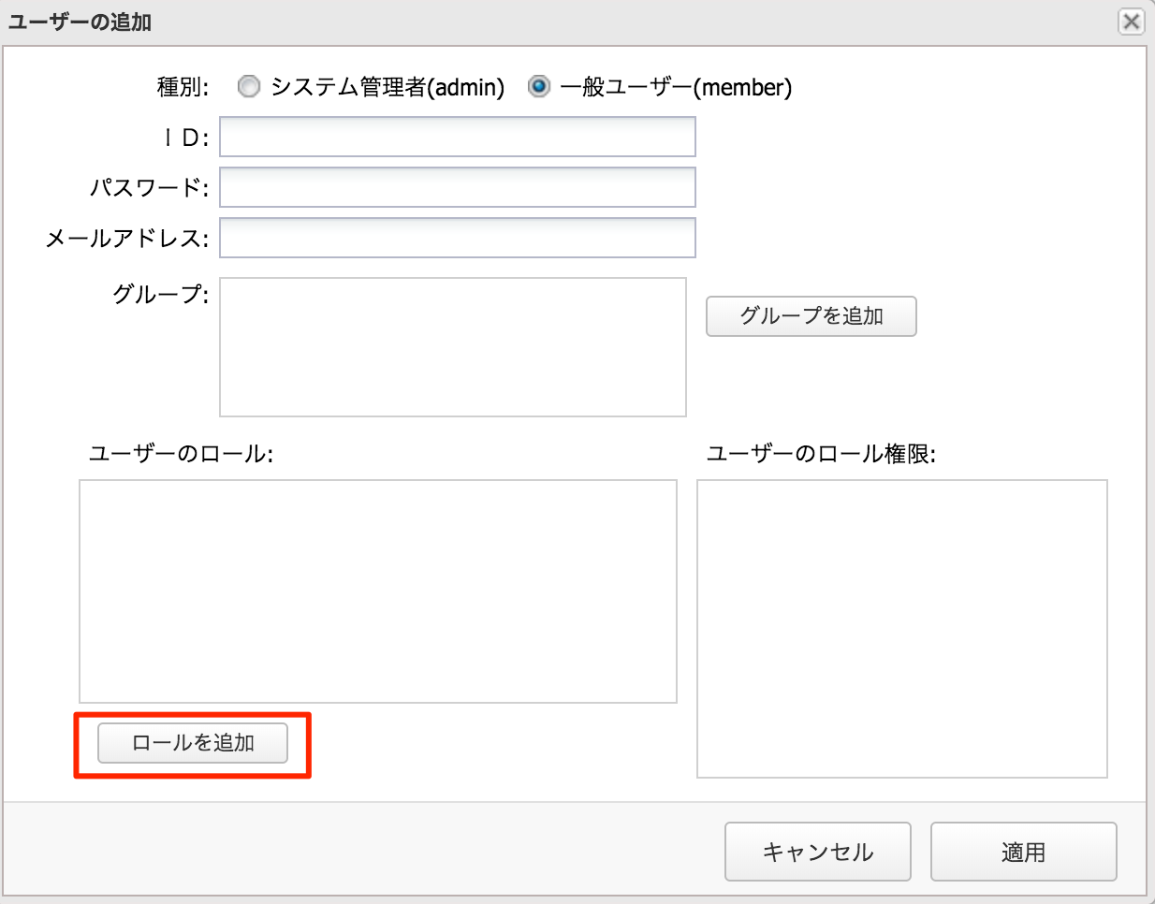Click the ユーザーのロール権限 list area
1155x904 pixels.
coord(902,629)
